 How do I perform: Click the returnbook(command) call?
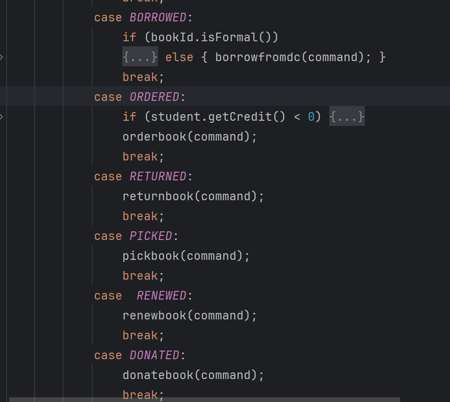(190, 196)
